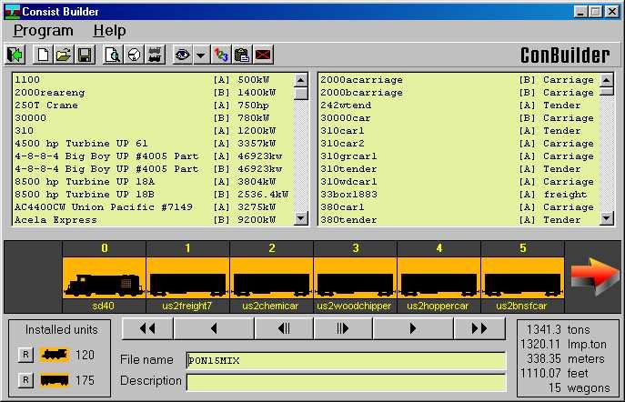The height and width of the screenshot is (402, 625).
Task: Select wagon '242wtend' tender
Action: (x=458, y=106)
